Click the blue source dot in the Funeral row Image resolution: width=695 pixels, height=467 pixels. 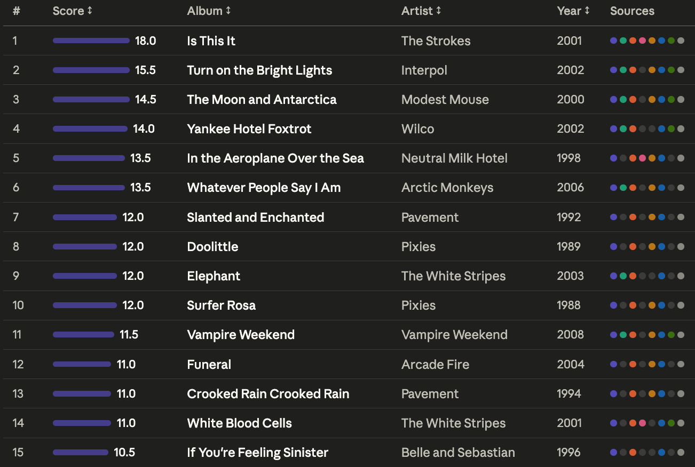pyautogui.click(x=661, y=364)
